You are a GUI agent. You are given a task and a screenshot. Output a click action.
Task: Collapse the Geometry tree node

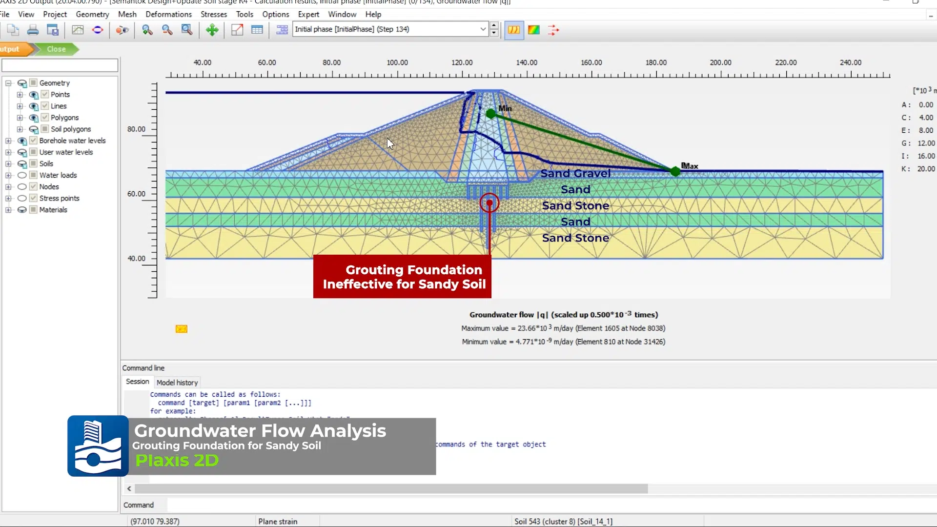(8, 83)
